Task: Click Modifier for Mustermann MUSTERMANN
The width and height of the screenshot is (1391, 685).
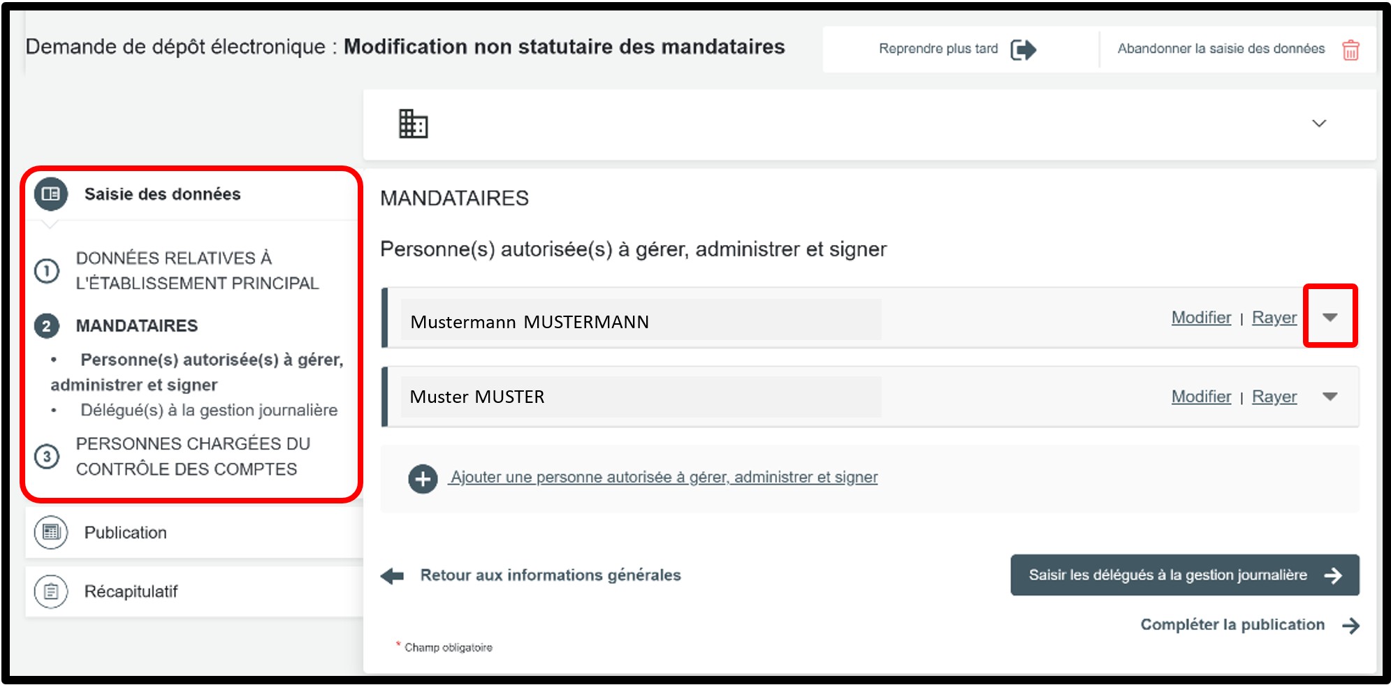Action: (1201, 318)
